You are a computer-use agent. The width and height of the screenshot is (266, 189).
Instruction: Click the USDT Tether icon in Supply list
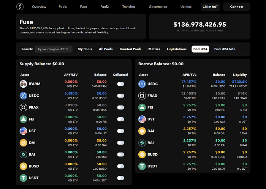pyautogui.click(x=23, y=178)
